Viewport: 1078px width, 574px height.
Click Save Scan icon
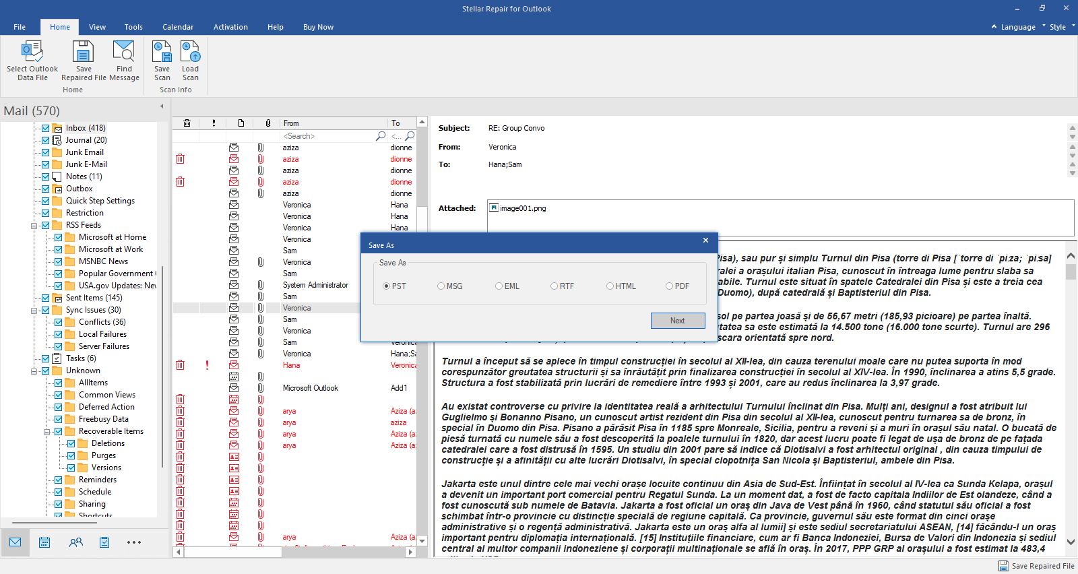coord(162,52)
